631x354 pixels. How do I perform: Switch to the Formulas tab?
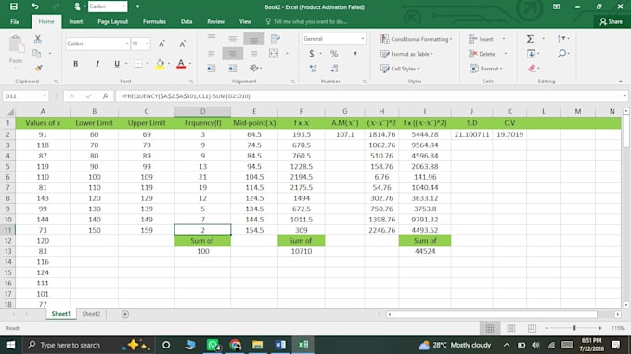(154, 21)
